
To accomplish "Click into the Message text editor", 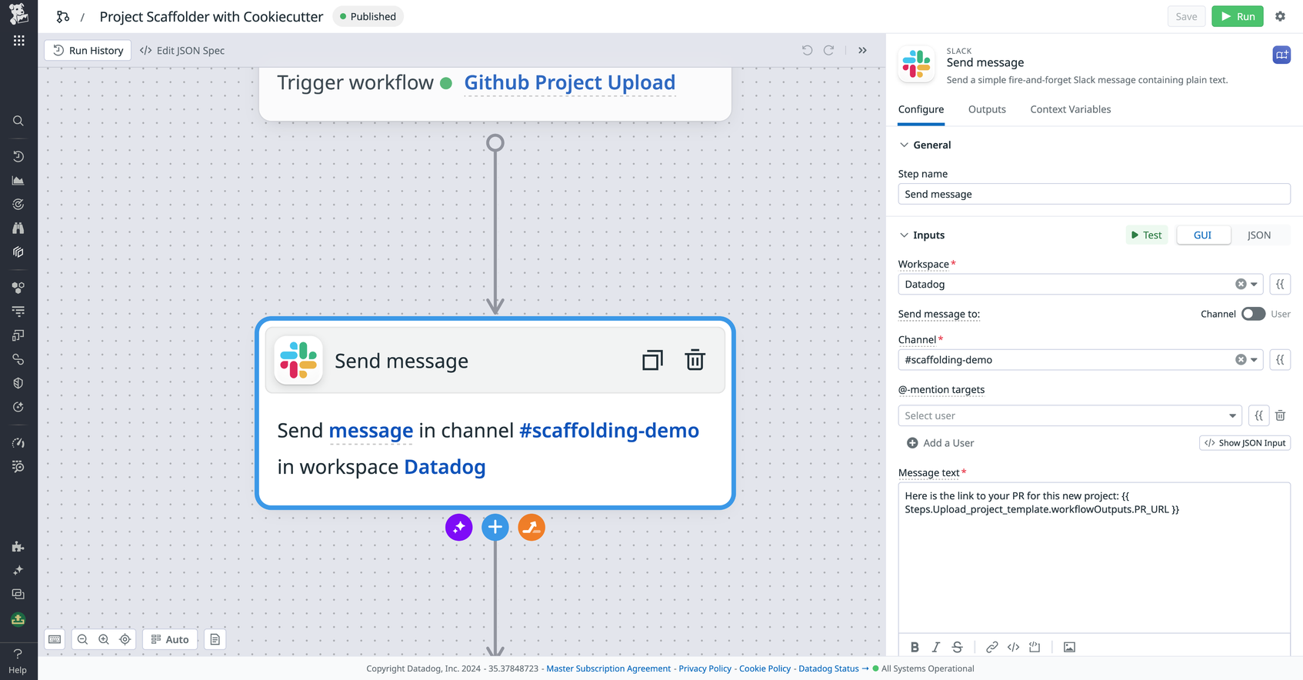I will tap(1094, 558).
